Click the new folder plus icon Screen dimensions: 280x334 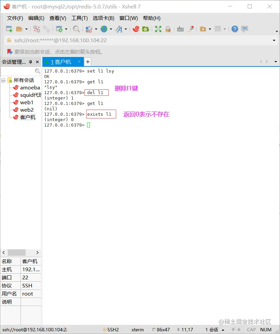203,29
